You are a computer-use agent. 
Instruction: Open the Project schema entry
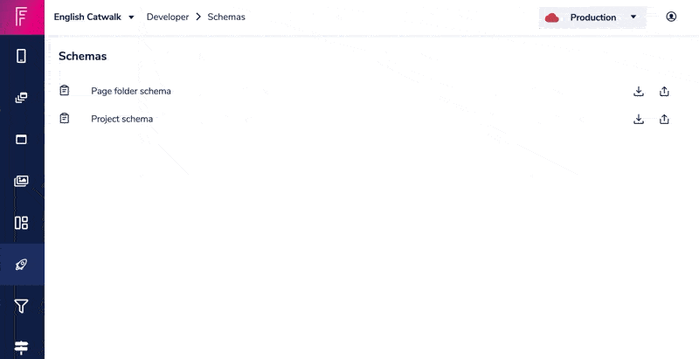(121, 119)
